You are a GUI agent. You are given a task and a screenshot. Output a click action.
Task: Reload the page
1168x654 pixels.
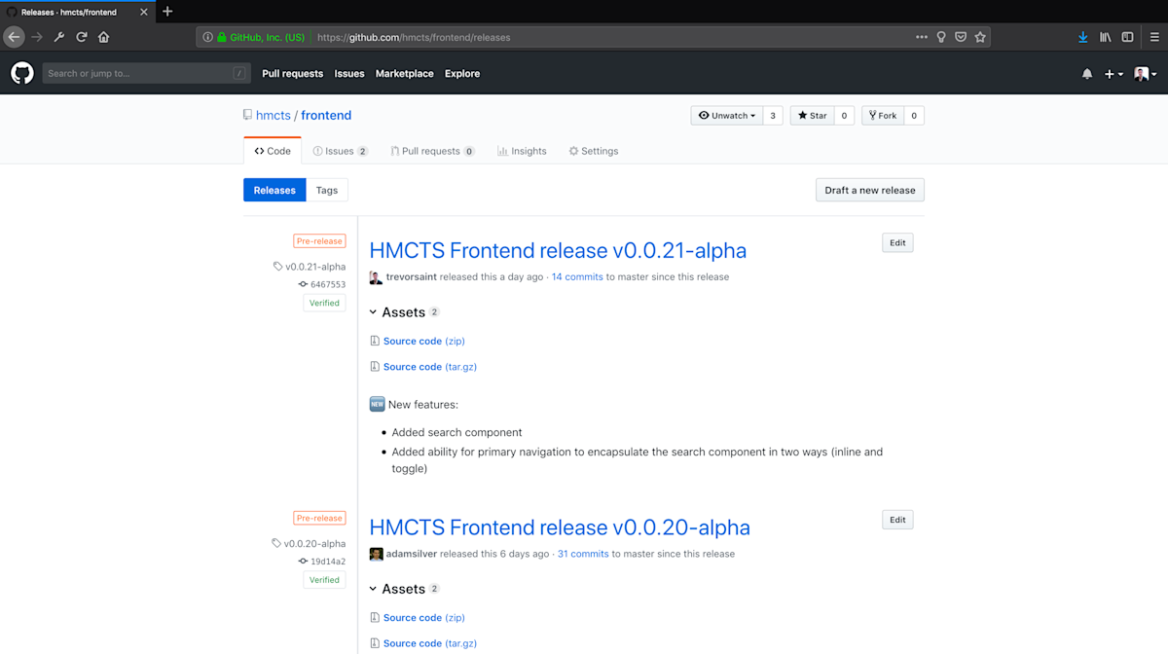pyautogui.click(x=82, y=37)
